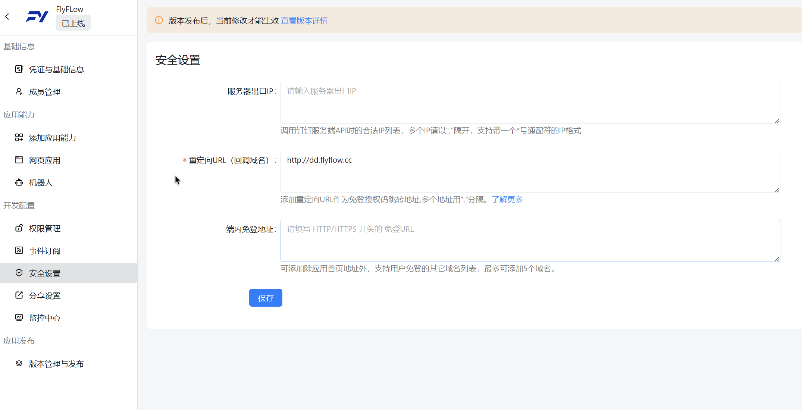Open 了解更多 link
This screenshot has height=410, width=802.
pos(507,200)
